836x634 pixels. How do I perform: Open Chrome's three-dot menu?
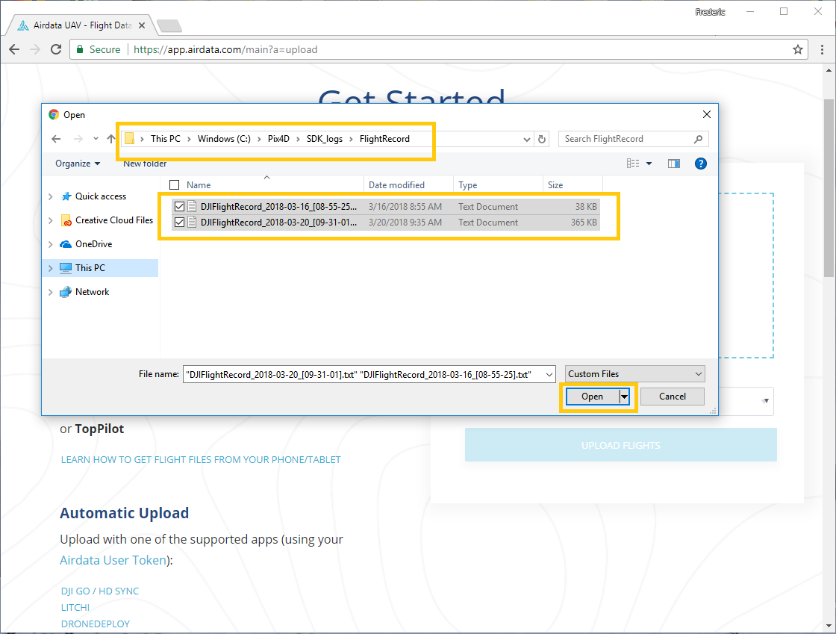(x=822, y=49)
